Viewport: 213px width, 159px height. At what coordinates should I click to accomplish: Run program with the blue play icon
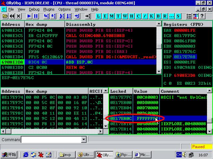pyautogui.click(x=29, y=16)
